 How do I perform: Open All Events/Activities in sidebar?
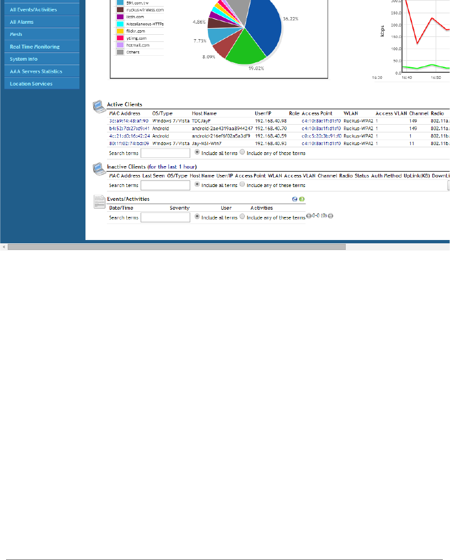[42, 9]
